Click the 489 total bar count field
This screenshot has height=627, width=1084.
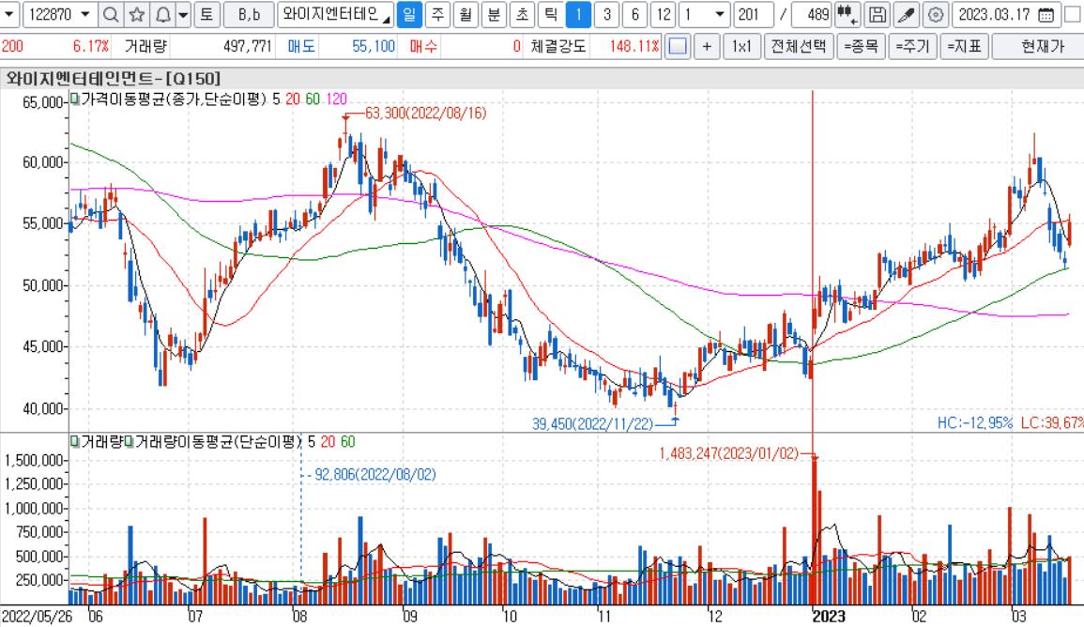click(x=811, y=14)
